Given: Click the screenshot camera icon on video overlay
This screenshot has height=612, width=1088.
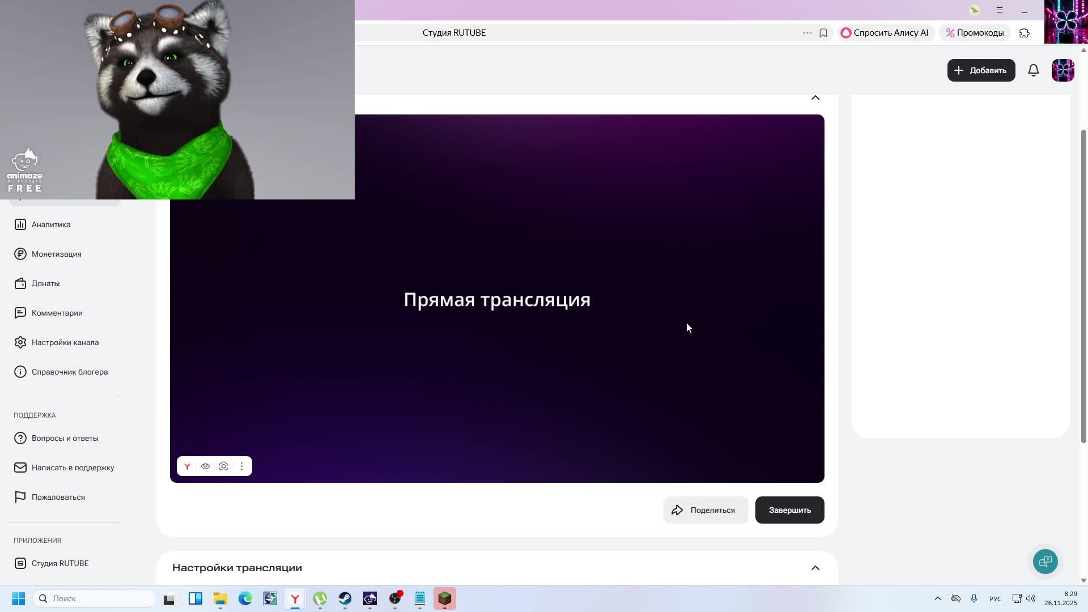Looking at the screenshot, I should (223, 466).
